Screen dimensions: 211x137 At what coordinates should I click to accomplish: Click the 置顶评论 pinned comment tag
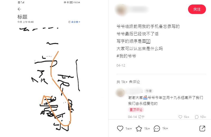136,110
